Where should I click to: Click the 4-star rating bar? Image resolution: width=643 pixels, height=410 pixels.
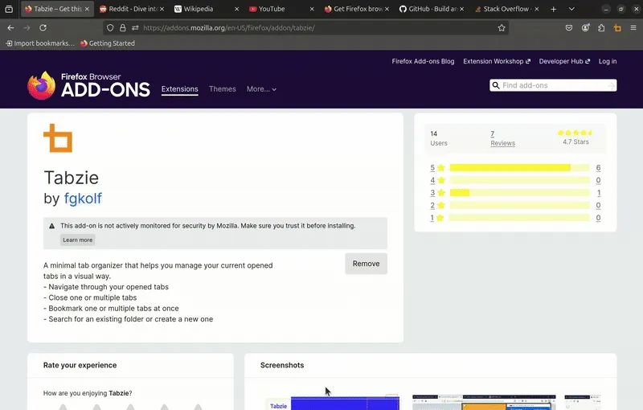[x=519, y=180]
